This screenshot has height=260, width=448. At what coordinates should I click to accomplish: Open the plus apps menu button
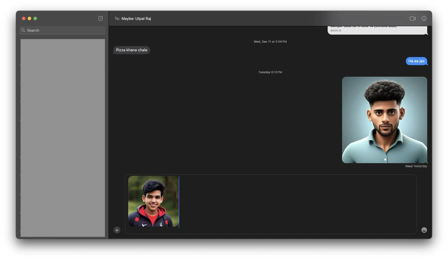pyautogui.click(x=117, y=230)
